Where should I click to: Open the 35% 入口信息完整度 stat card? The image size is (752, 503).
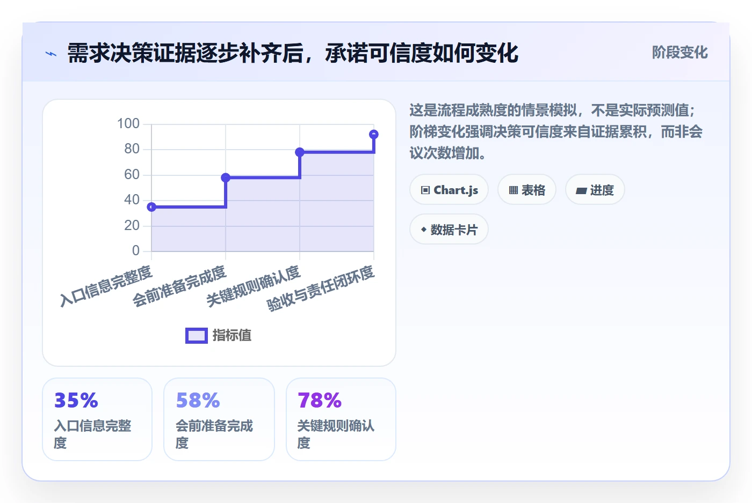[97, 419]
